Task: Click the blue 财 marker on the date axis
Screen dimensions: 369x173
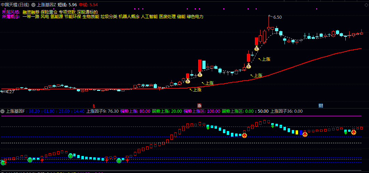Action: (321, 106)
